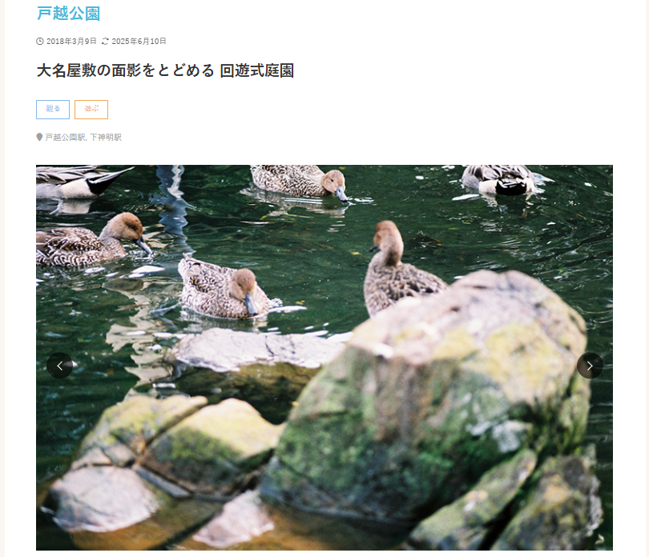Click the duck at the photo's left edge
The width and height of the screenshot is (649, 557).
(91, 242)
